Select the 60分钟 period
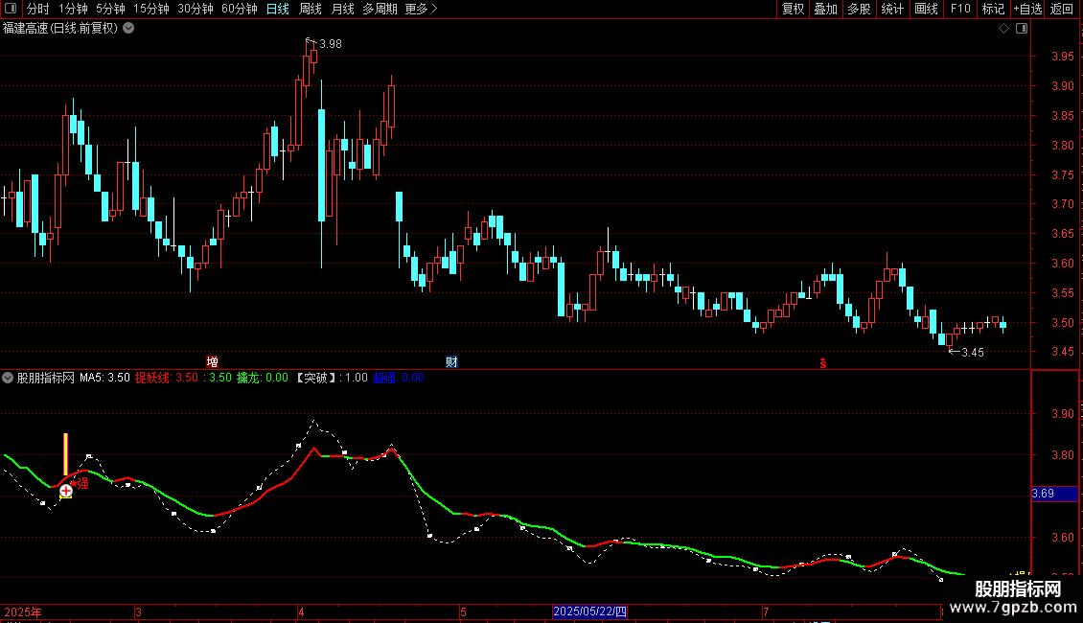 click(240, 9)
